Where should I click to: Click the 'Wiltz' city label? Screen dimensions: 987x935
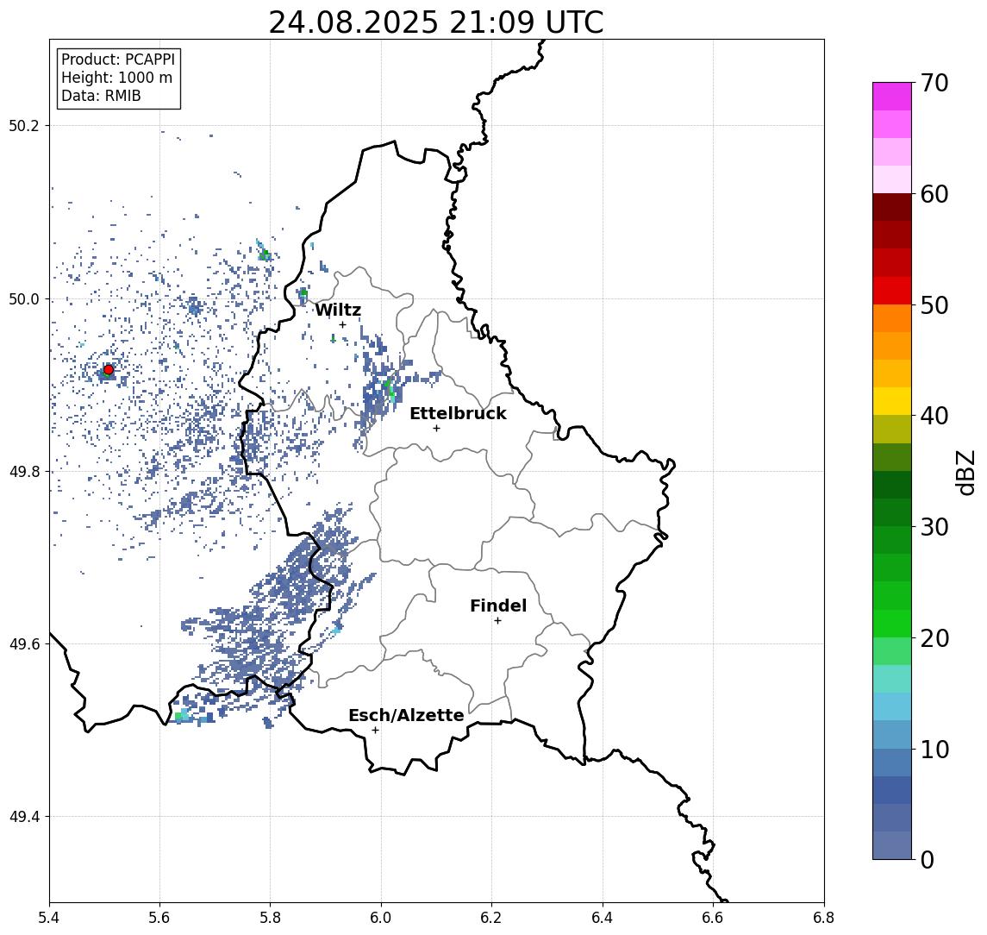click(338, 310)
